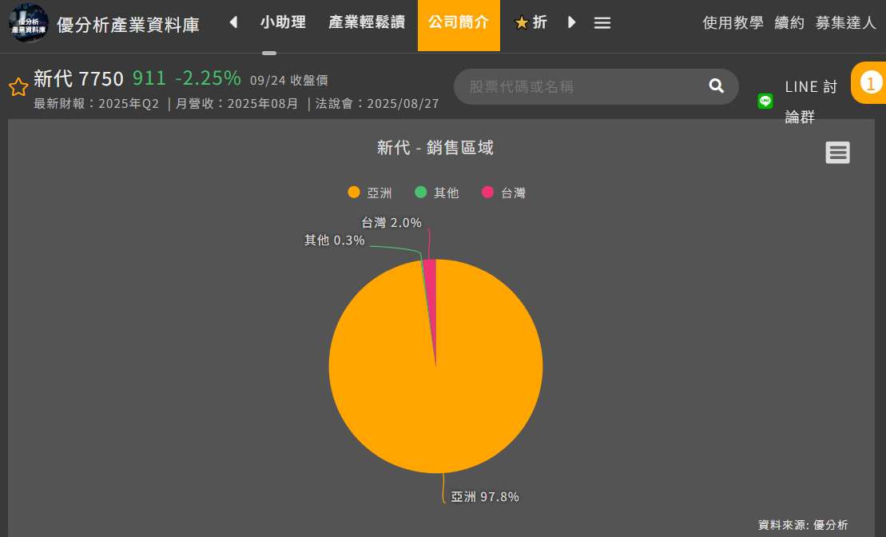The width and height of the screenshot is (886, 537).
Task: Click the stock code search field
Action: point(583,86)
